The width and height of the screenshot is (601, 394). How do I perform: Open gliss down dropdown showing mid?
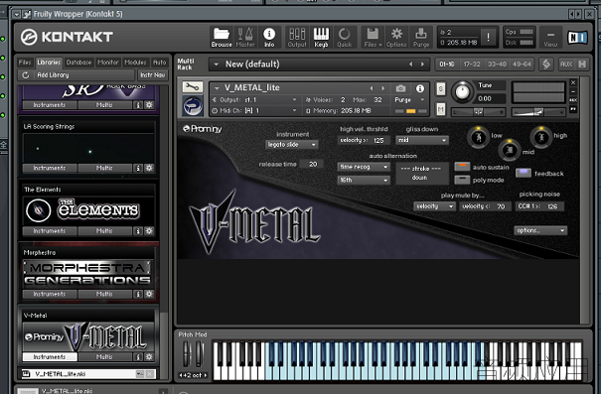421,140
